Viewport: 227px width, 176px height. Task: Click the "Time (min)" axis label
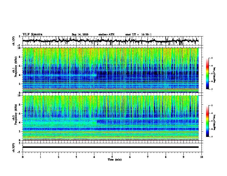115,160
